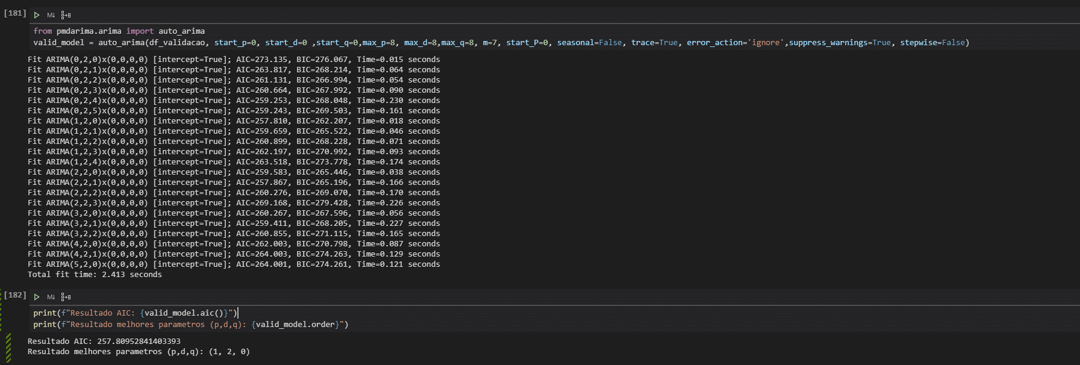Click output row 'Fit ARIMA(4,2,0)' AIC=262.003
The width and height of the screenshot is (1080, 365).
click(234, 243)
